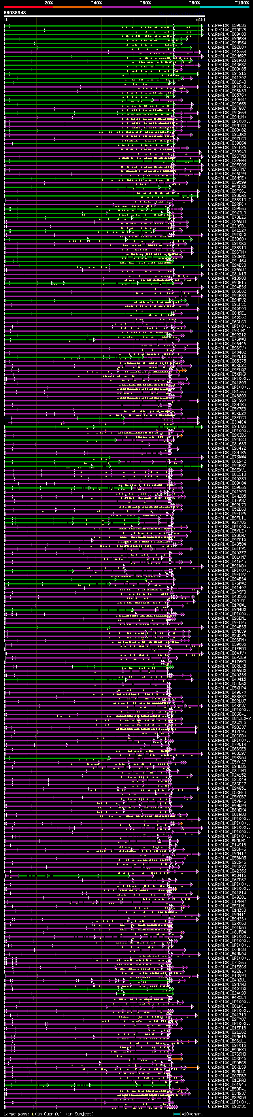This screenshot has width=253, height=1117.
Task: Pick the UniRef100_Q39864 row label
Action: click(x=227, y=143)
